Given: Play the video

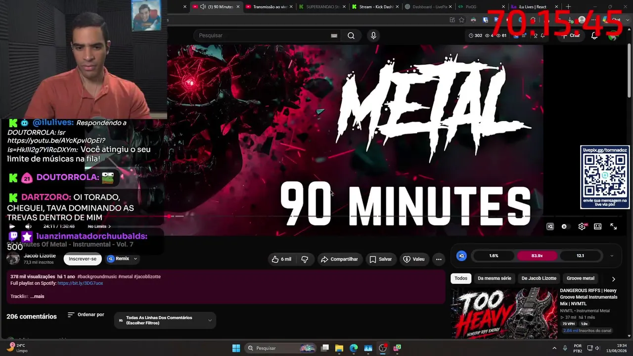Looking at the screenshot, I should point(12,226).
